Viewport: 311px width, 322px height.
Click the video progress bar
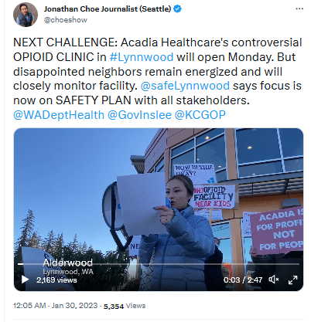(x=159, y=264)
